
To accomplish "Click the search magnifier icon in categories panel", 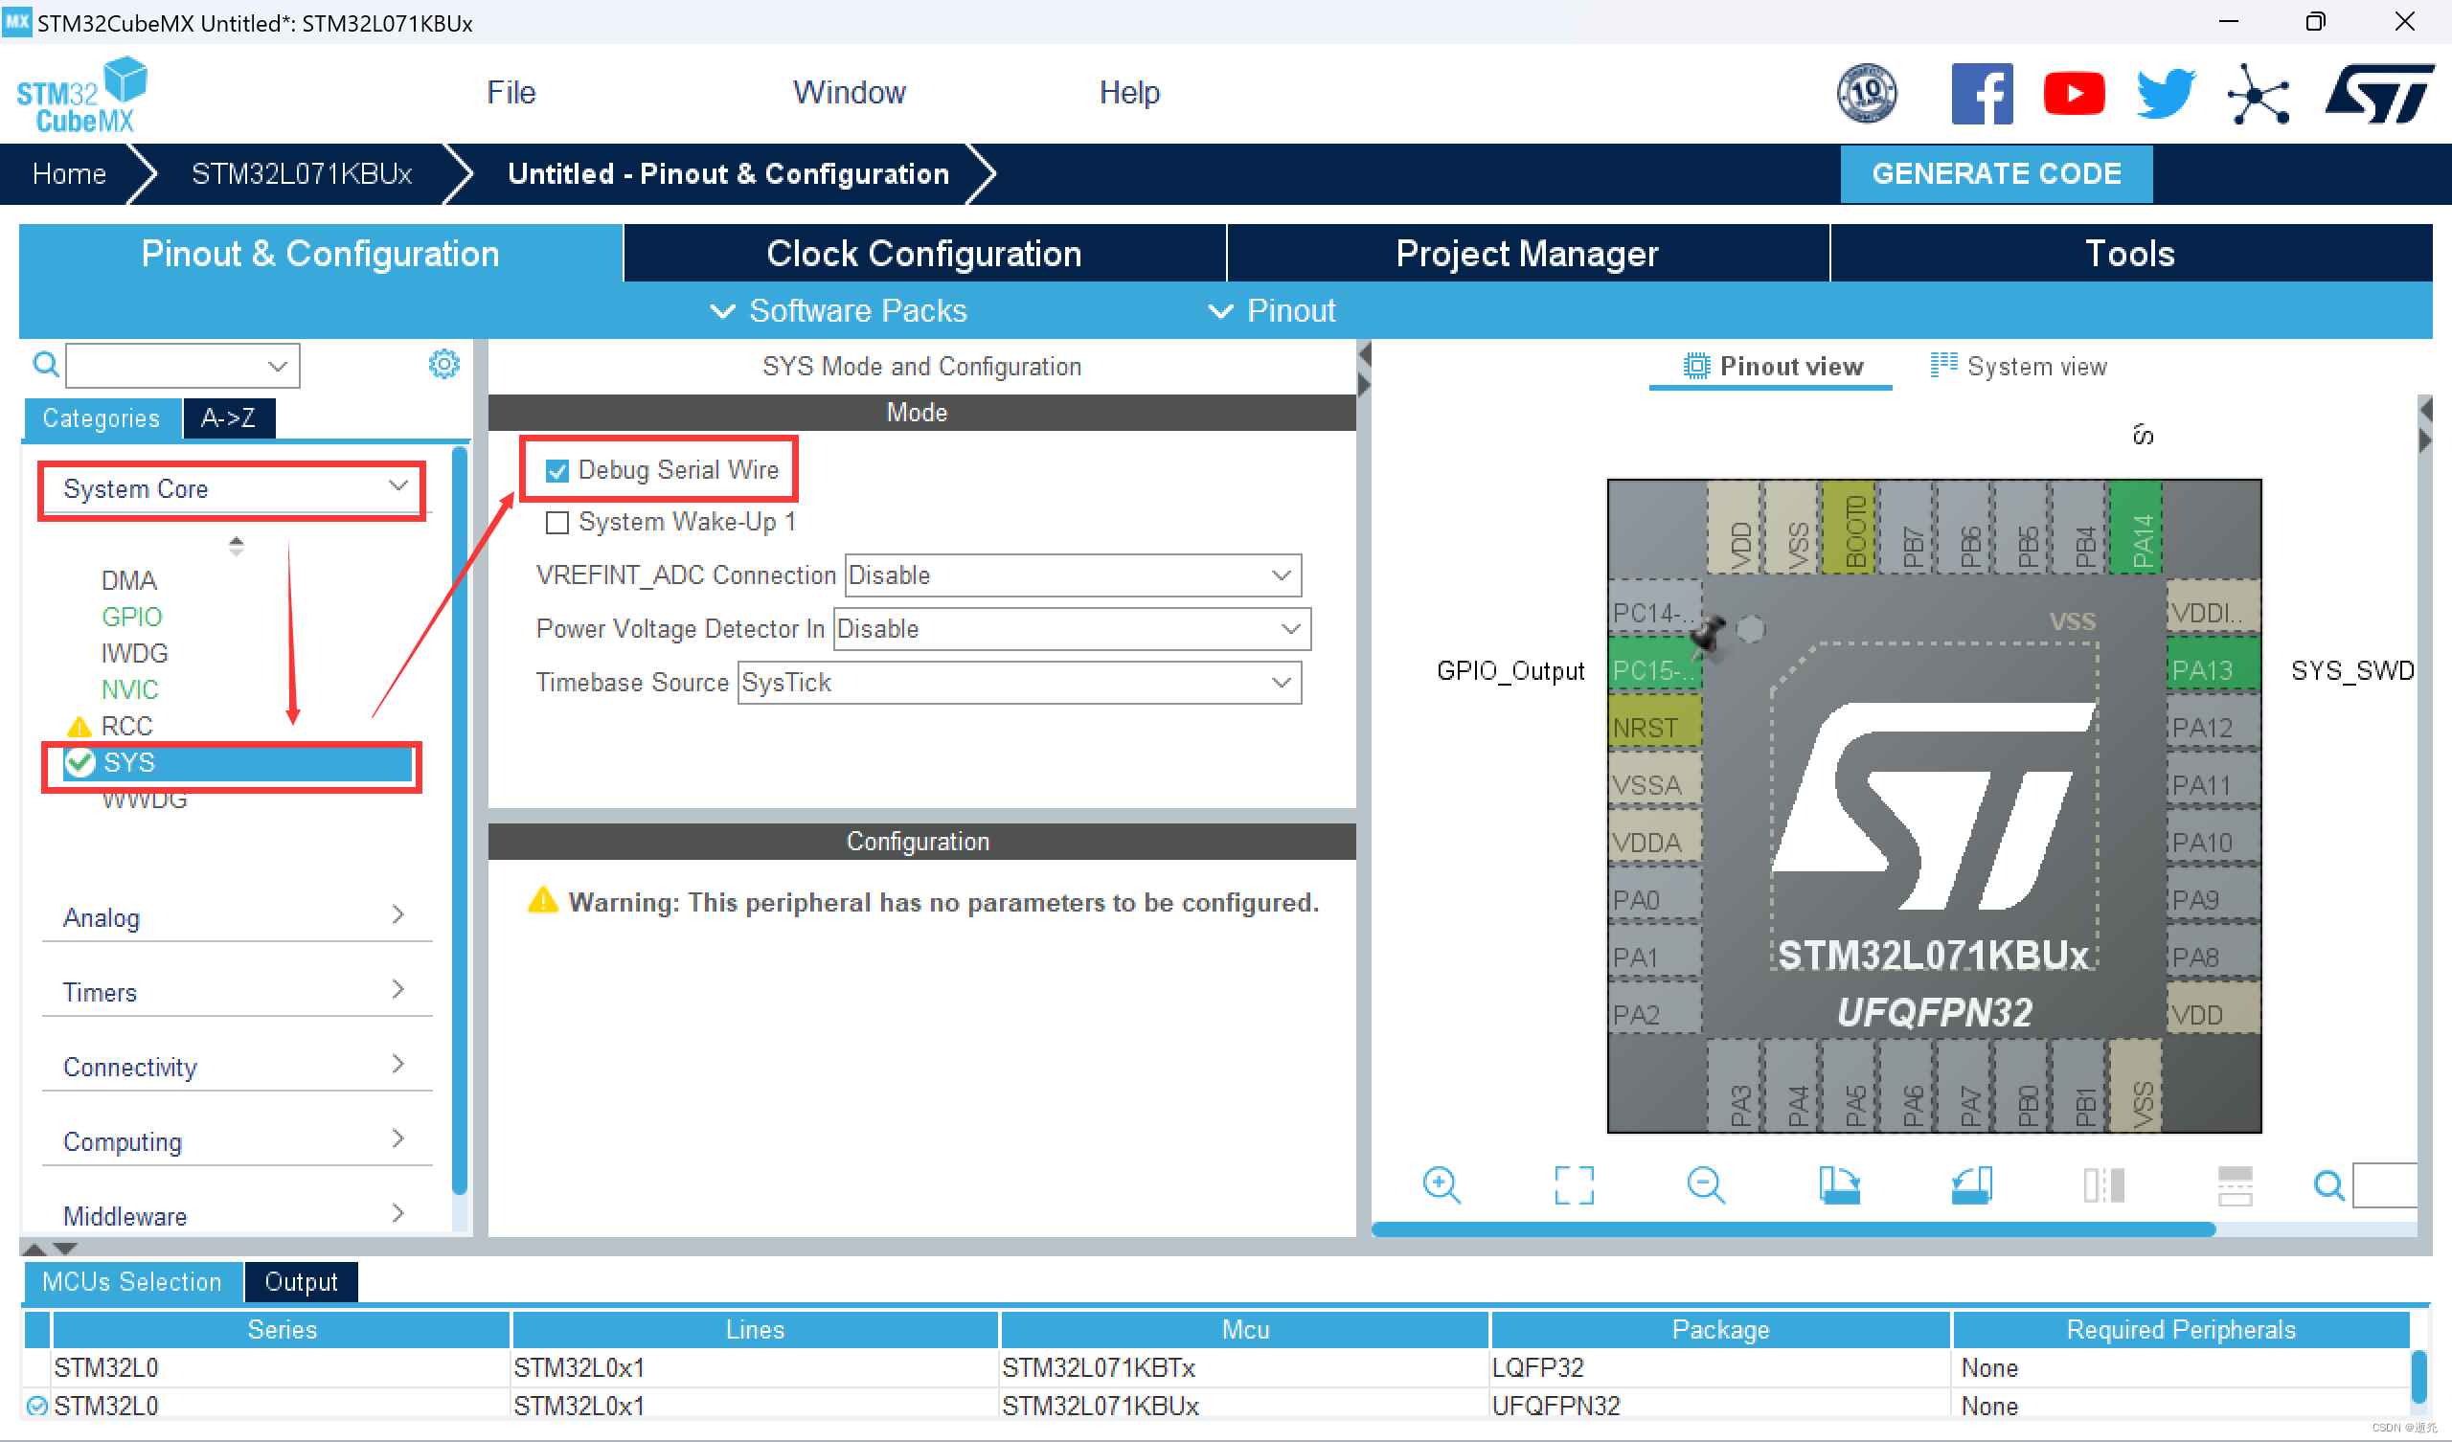I will (x=46, y=365).
